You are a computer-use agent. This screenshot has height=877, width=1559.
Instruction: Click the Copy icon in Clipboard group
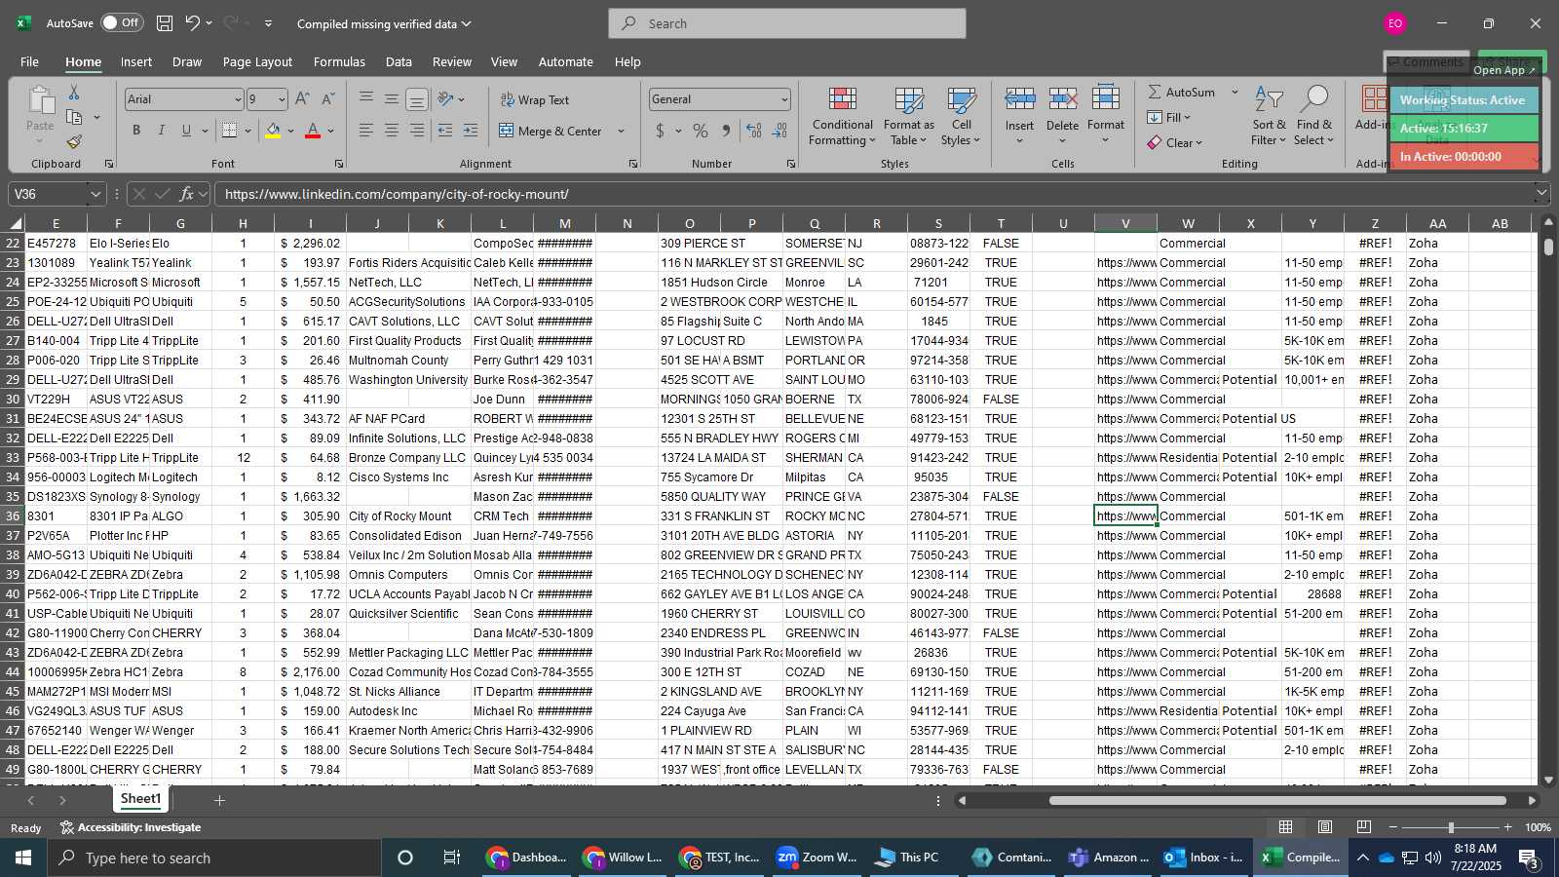pyautogui.click(x=74, y=117)
